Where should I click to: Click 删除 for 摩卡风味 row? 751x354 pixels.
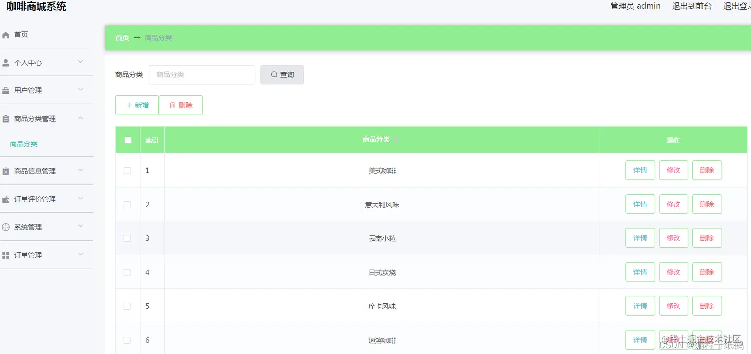[x=707, y=306]
